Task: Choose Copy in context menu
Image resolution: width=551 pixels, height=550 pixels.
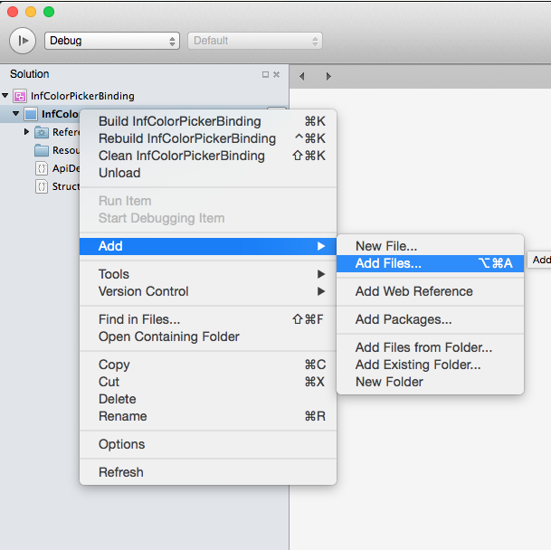Action: pos(208,365)
